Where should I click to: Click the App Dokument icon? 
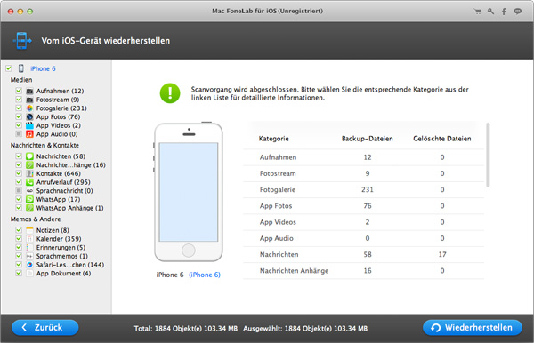(29, 274)
